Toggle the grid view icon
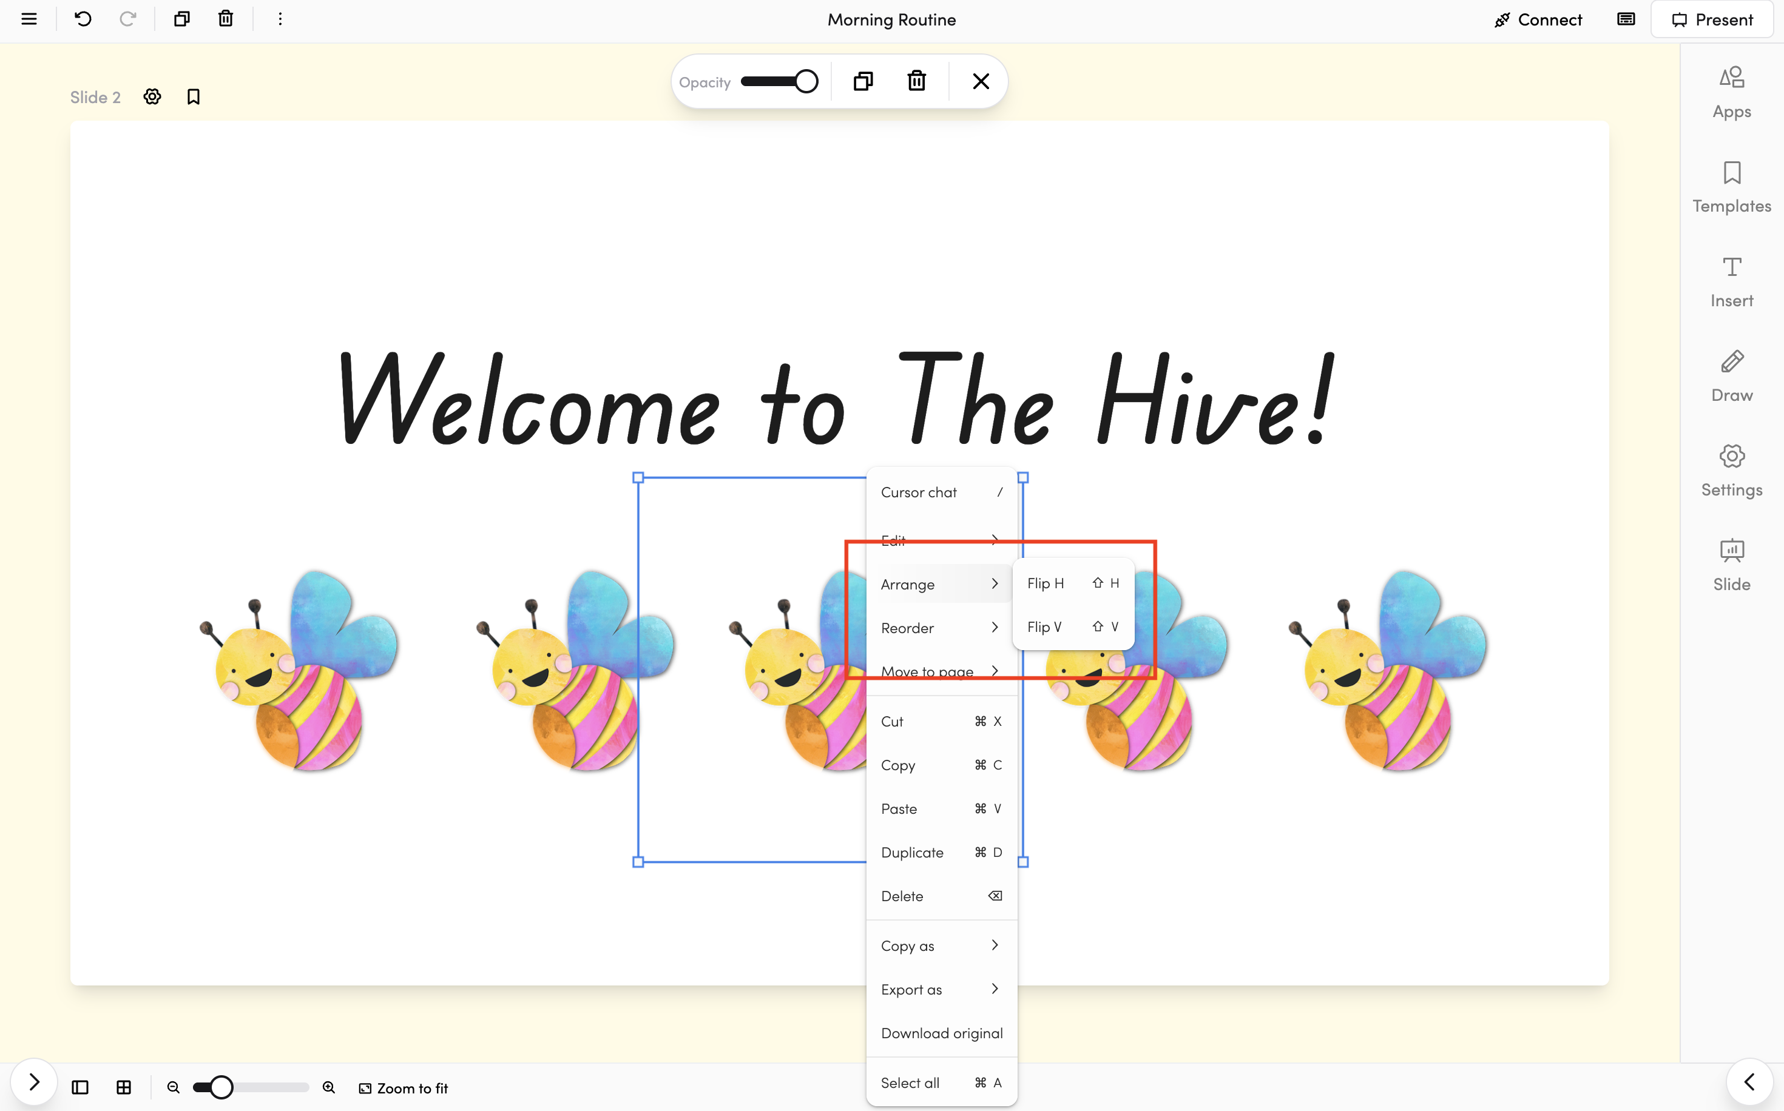Screen dimensions: 1784x1111 [x=124, y=1087]
